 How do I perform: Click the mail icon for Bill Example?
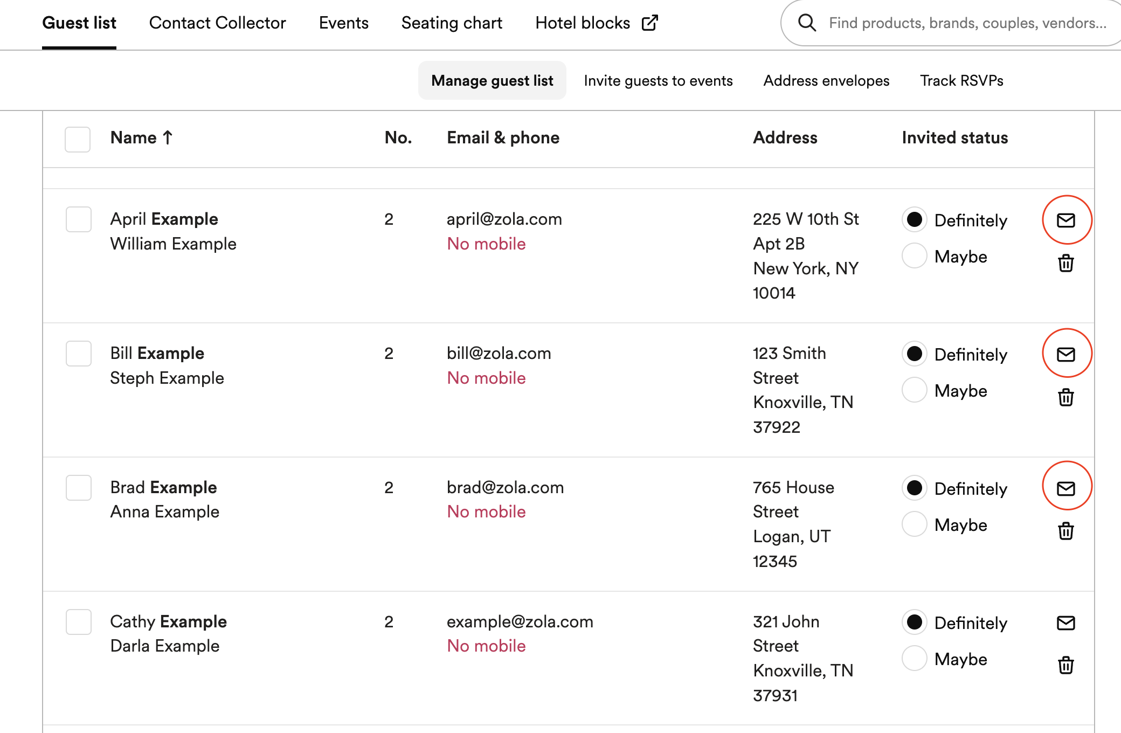click(x=1065, y=354)
